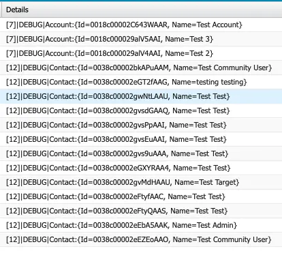Select Contact row with Id ending gvsdGAAQ

(141, 110)
